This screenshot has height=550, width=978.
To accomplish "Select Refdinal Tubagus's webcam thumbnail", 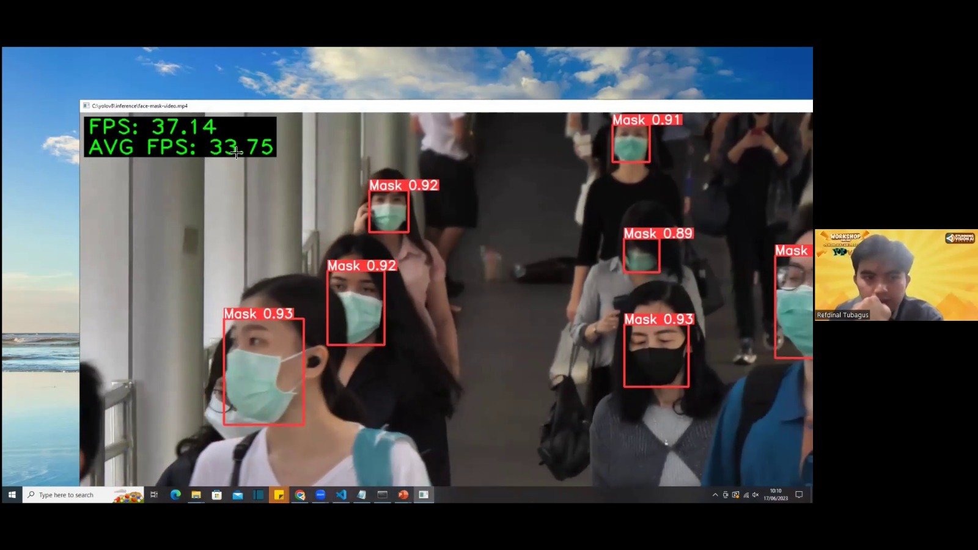I will [x=896, y=275].
